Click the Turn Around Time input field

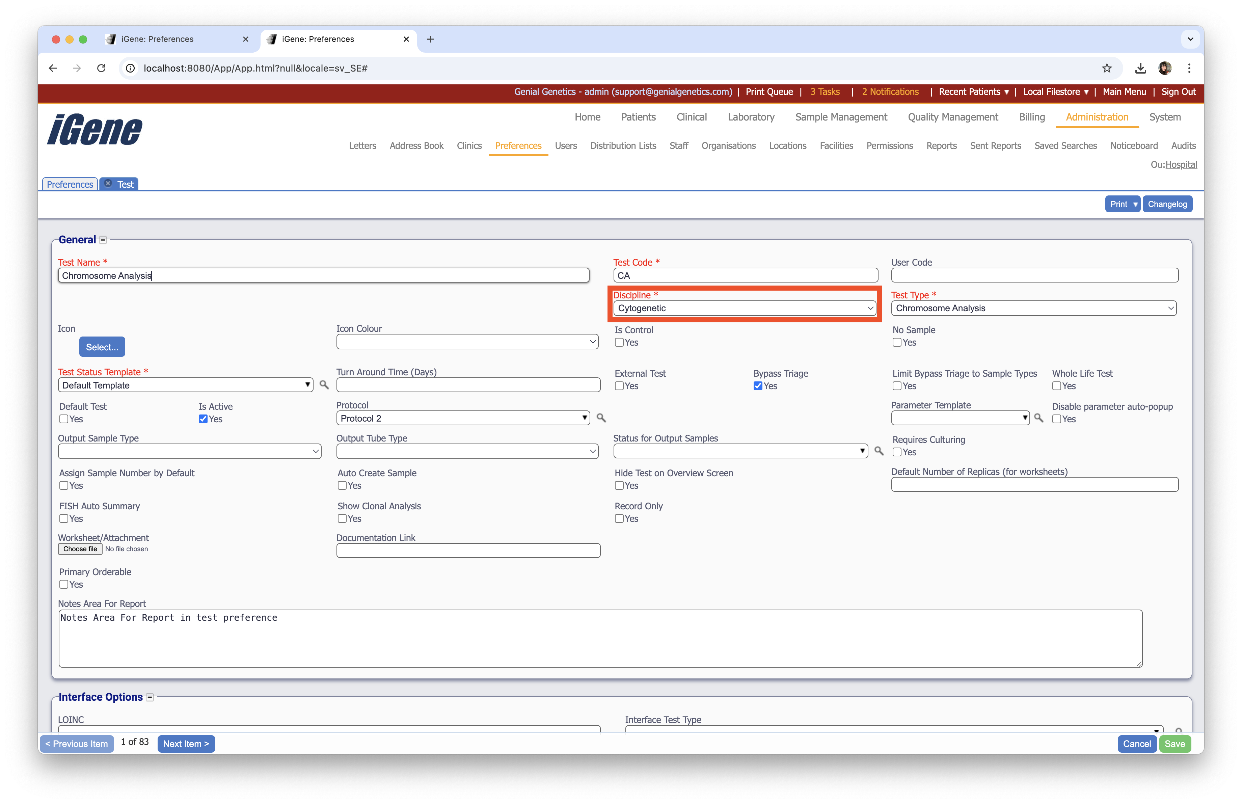click(x=468, y=385)
